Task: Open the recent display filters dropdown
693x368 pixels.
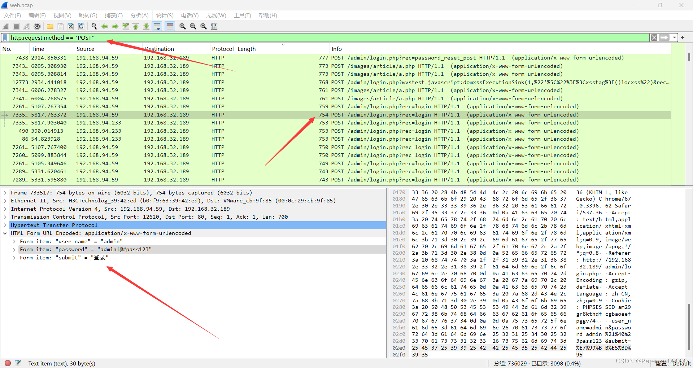Action: tap(674, 38)
